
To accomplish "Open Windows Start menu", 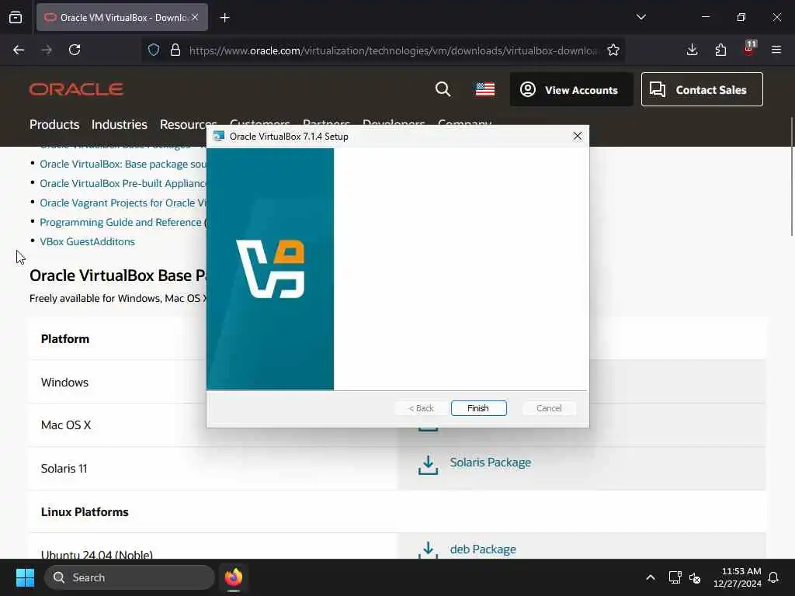I will (25, 577).
